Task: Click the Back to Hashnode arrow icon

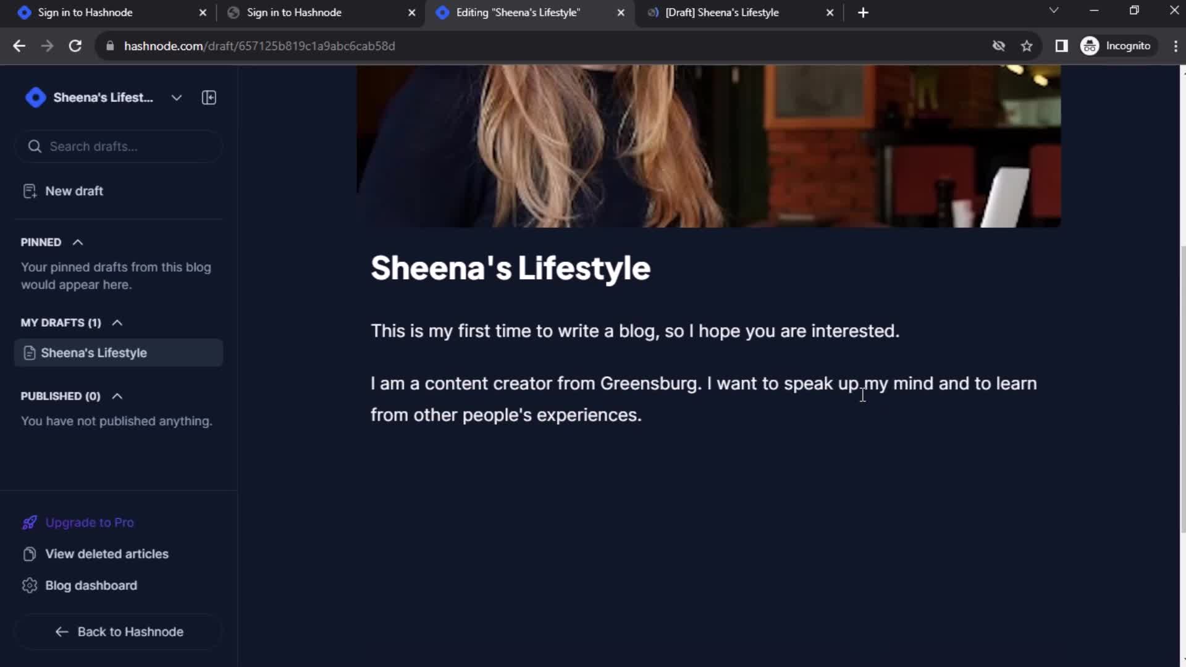Action: pyautogui.click(x=63, y=631)
